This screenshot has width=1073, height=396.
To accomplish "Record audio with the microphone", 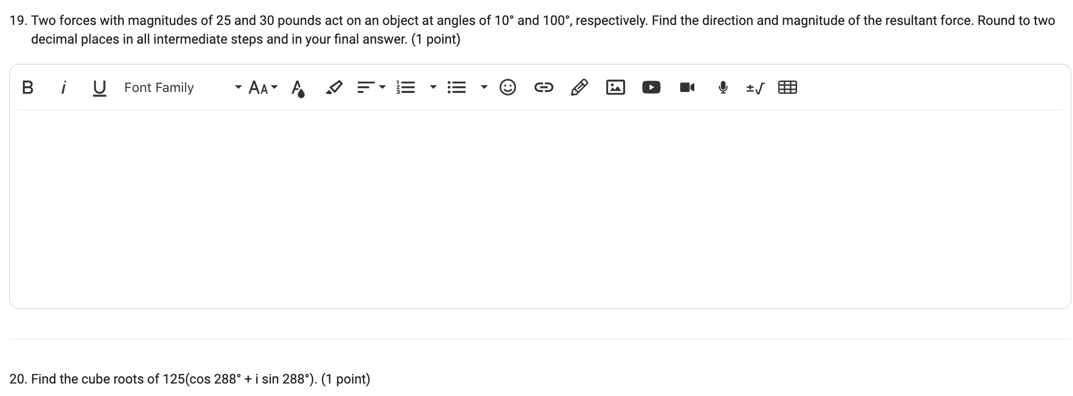I will click(x=722, y=87).
